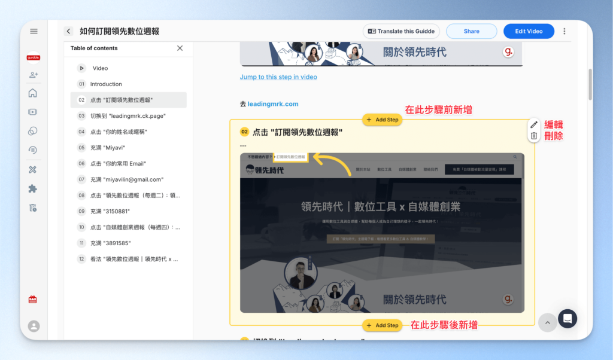Open the crossed tools icon in the sidebar

(x=33, y=169)
